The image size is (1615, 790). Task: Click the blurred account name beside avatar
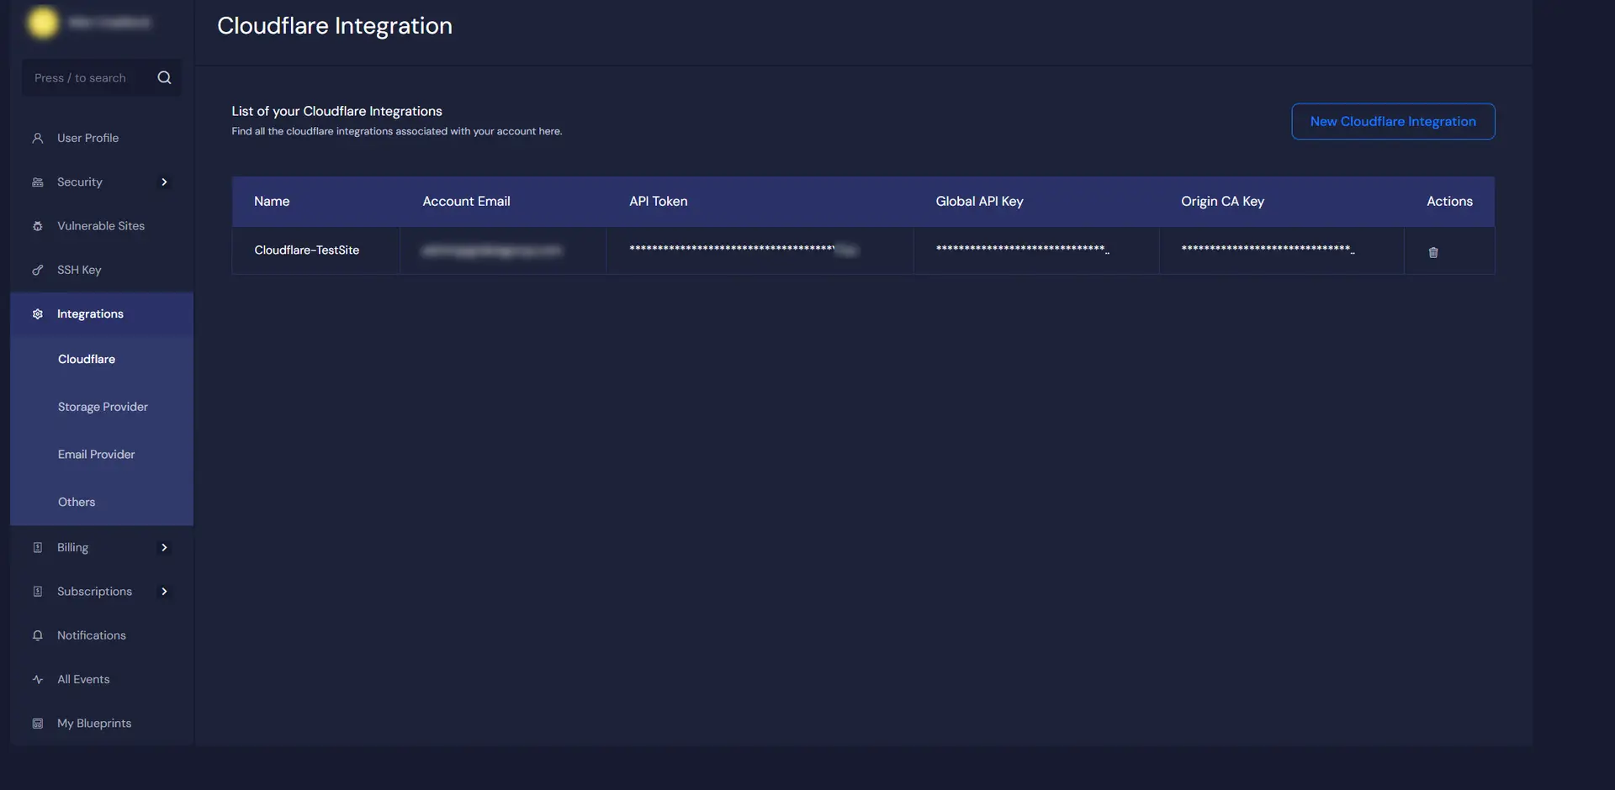click(109, 23)
